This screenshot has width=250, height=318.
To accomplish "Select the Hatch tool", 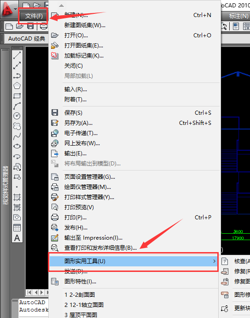I will click(17, 197).
